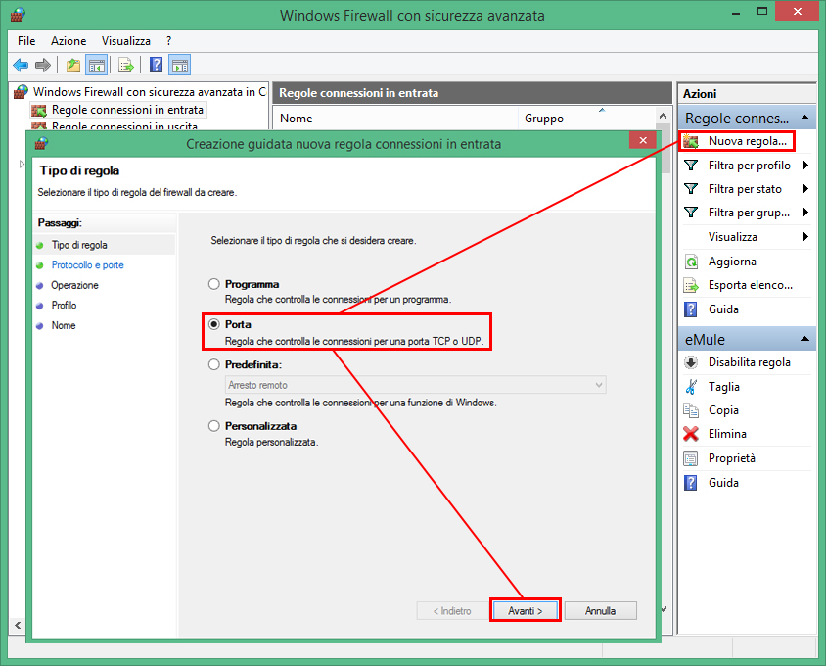Click the Regole connessioni in entrata tree icon
The height and width of the screenshot is (666, 826).
pyautogui.click(x=39, y=111)
